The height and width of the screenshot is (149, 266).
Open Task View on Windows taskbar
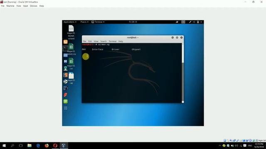(x=21, y=145)
